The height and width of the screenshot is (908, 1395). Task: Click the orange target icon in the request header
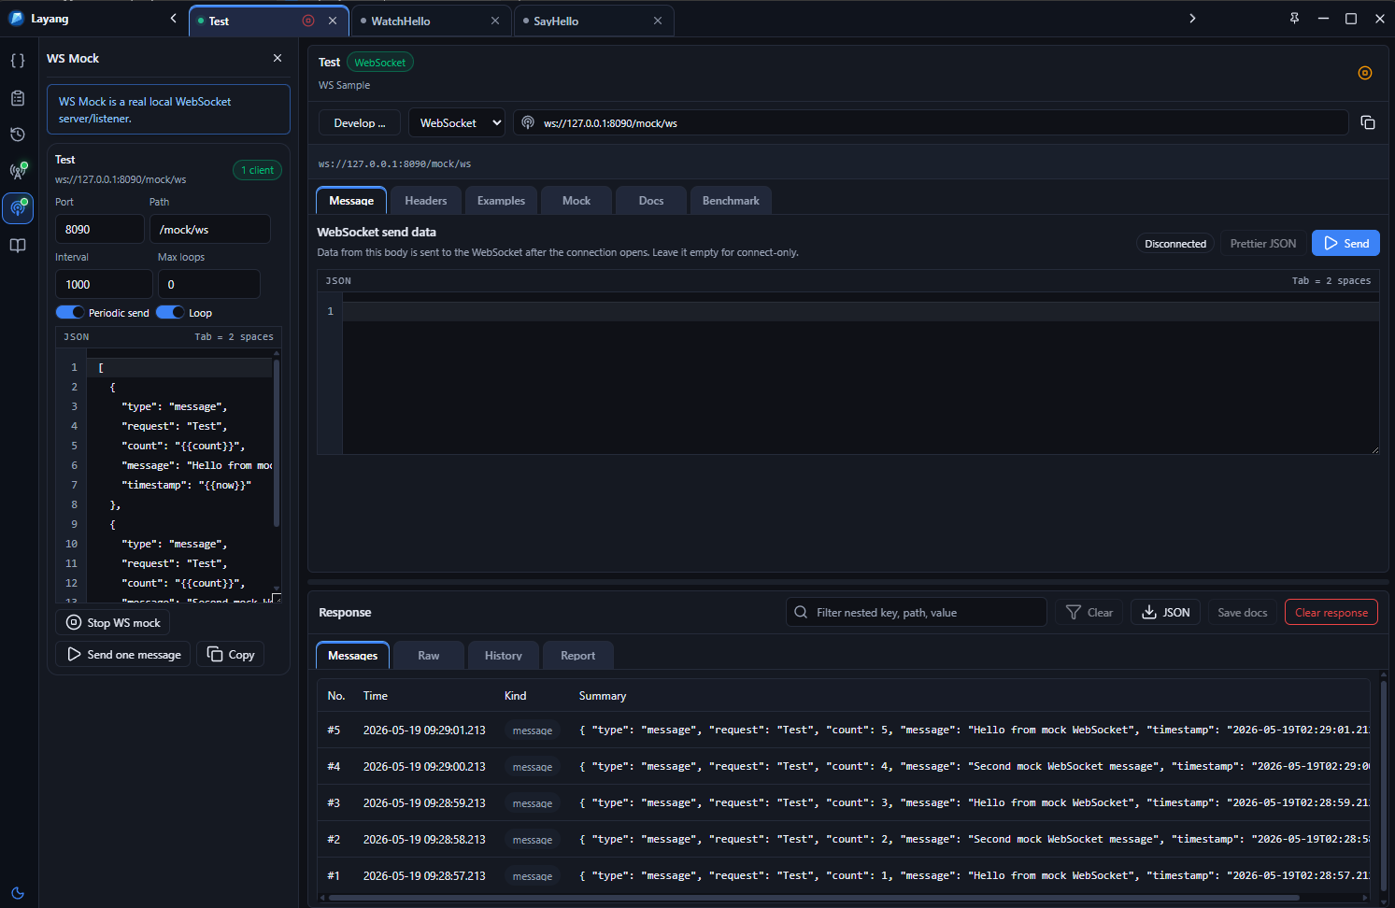pyautogui.click(x=1365, y=73)
